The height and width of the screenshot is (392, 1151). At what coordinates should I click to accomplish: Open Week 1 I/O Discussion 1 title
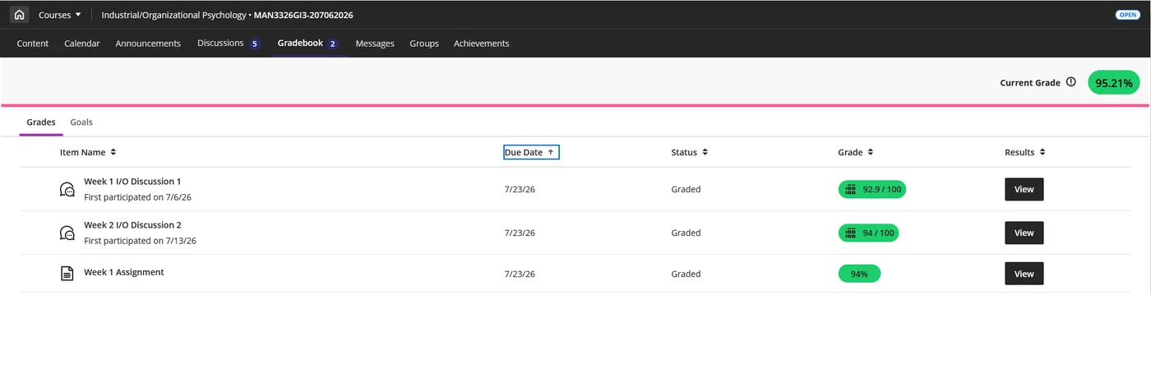[x=132, y=182]
